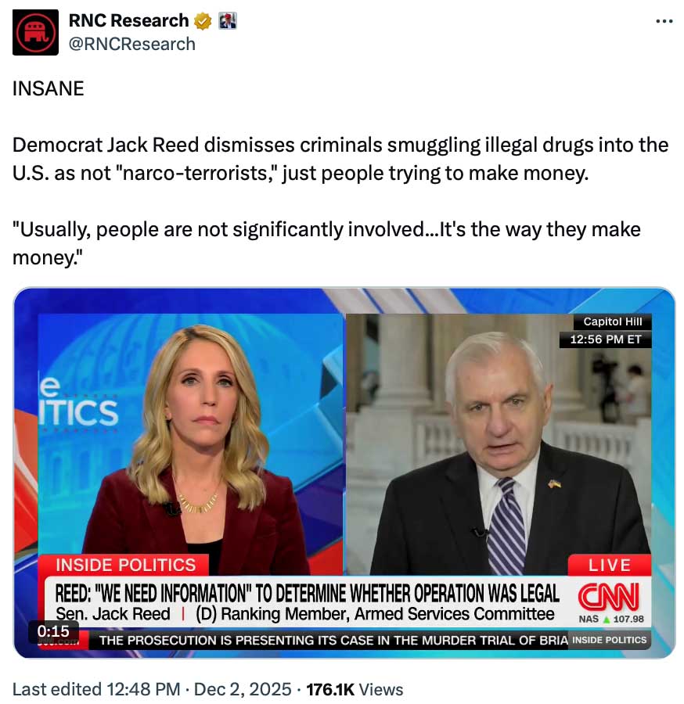Click the Sen. Jack Reed name caption
Screen dimensions: 684x704
pos(113,614)
